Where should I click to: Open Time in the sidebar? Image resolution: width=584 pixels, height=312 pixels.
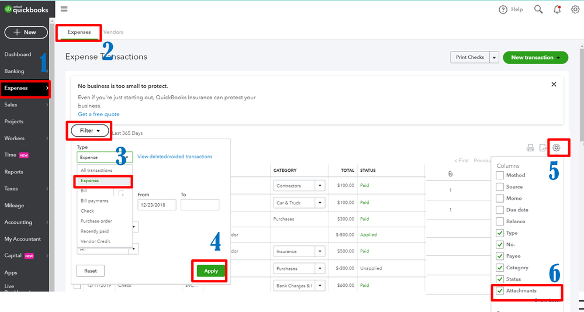click(11, 155)
